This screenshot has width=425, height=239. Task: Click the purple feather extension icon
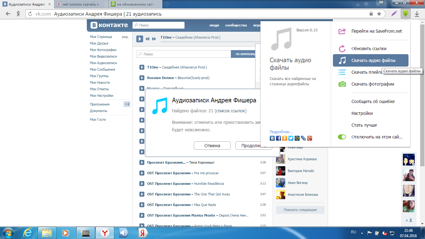(394, 14)
